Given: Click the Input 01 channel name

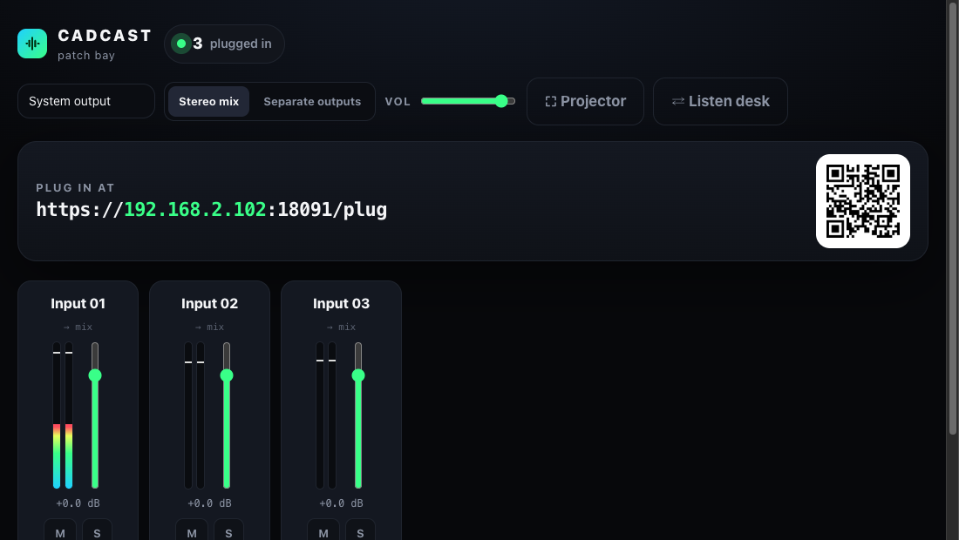Looking at the screenshot, I should (78, 304).
